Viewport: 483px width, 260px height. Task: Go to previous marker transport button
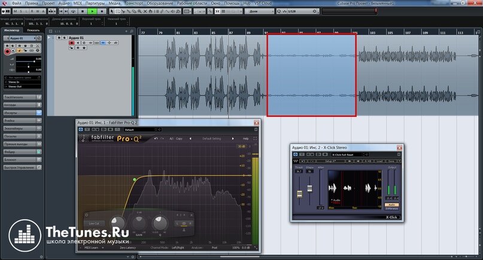tap(61, 11)
